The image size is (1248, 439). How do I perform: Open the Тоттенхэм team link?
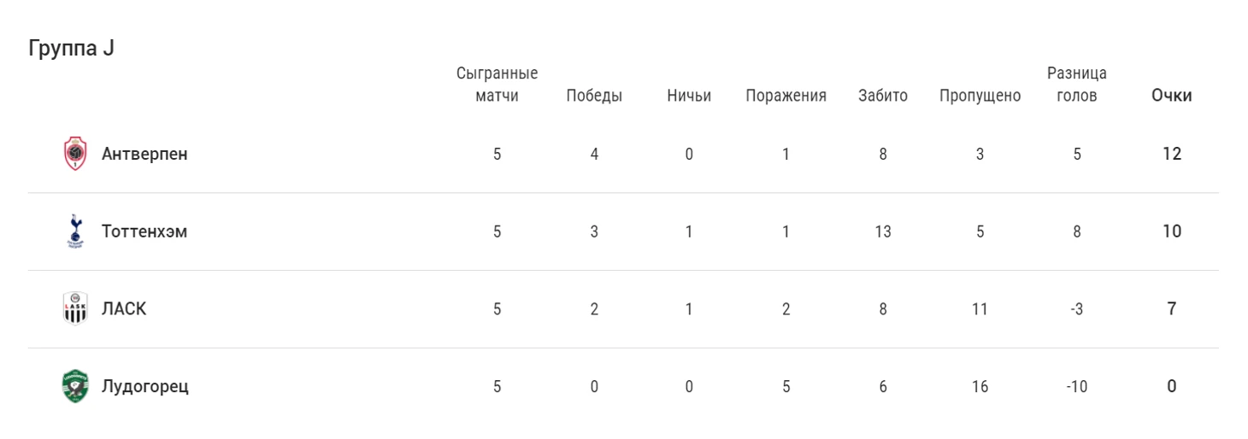pos(144,231)
